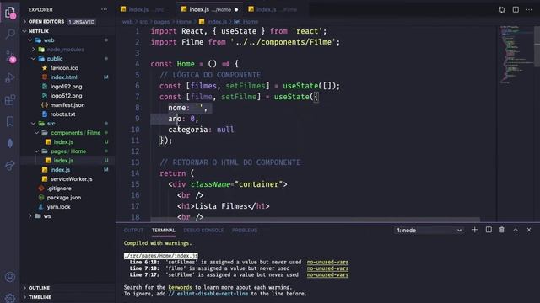Open no-unused-vars link for Line 7:17
Viewport: 540px width, 303px height.
click(x=327, y=275)
